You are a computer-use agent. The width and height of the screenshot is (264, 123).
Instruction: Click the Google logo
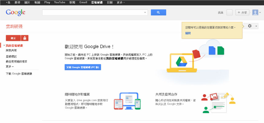[x=16, y=13]
